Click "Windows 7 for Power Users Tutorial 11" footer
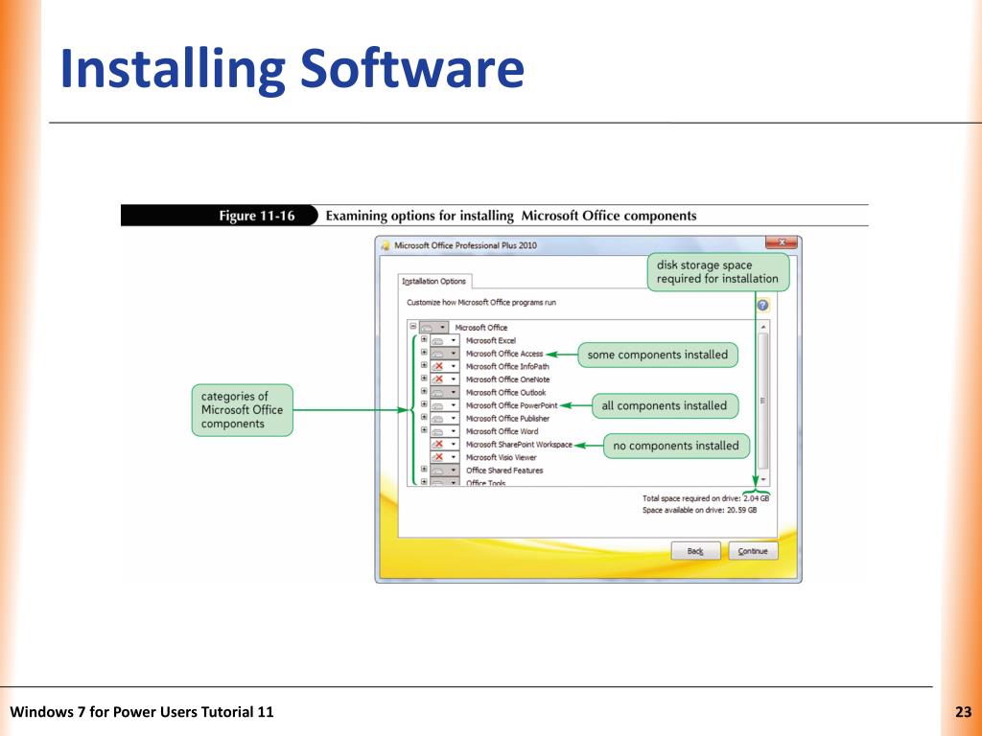Viewport: 982px width, 736px height. tap(142, 712)
